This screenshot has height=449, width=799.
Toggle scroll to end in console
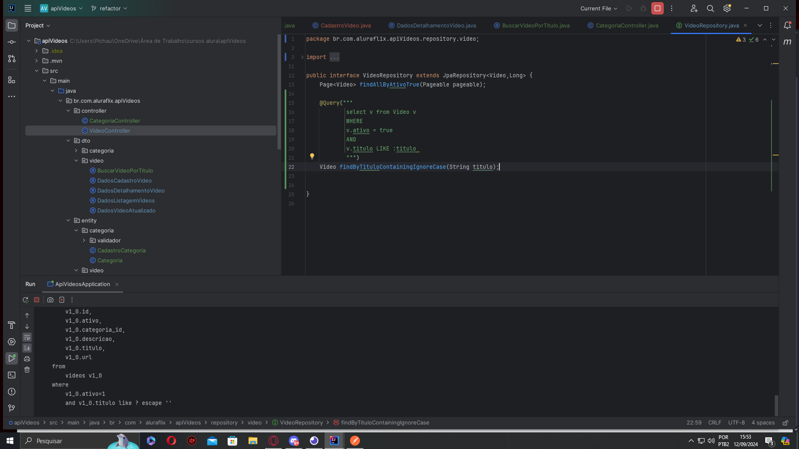27,348
